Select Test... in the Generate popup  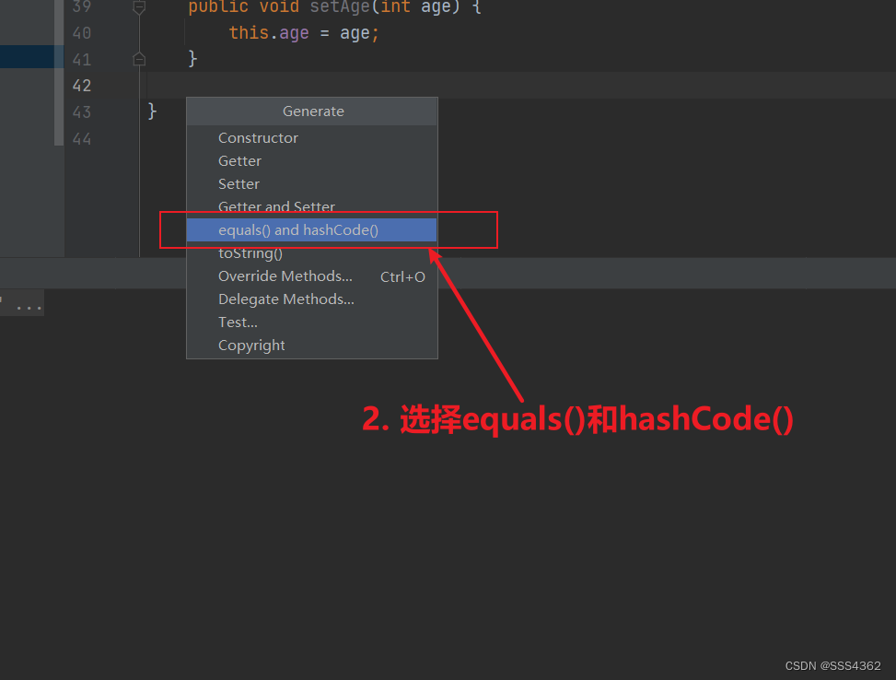pos(312,322)
